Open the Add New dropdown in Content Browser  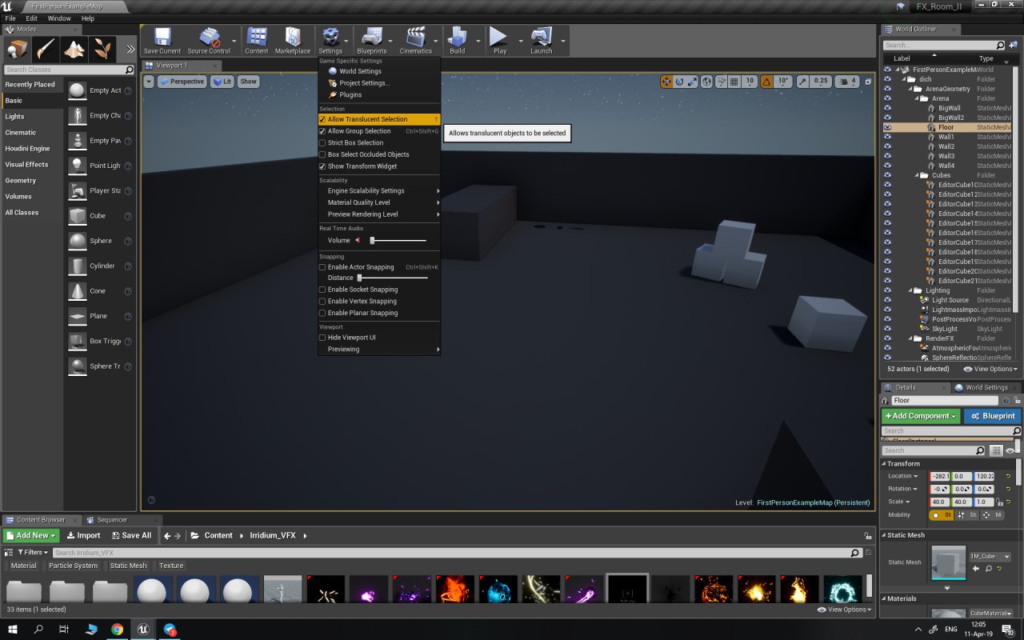(31, 535)
